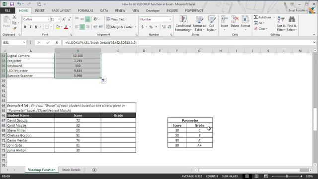Toggle Bold formatting
This screenshot has height=179, width=318.
tap(25, 27)
